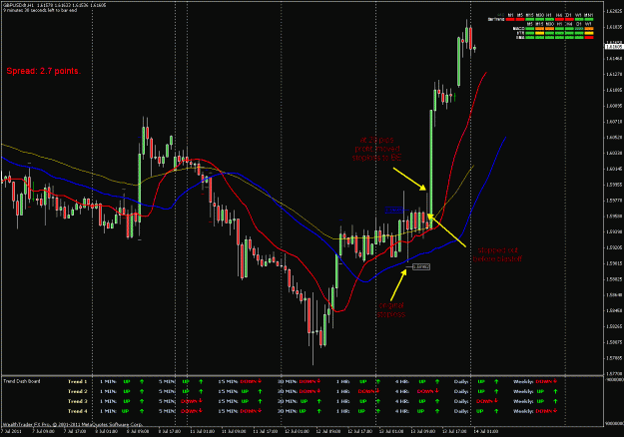Click Trend 2 4 HR red down arrow
Image resolution: width=624 pixels, height=437 pixels.
436,391
